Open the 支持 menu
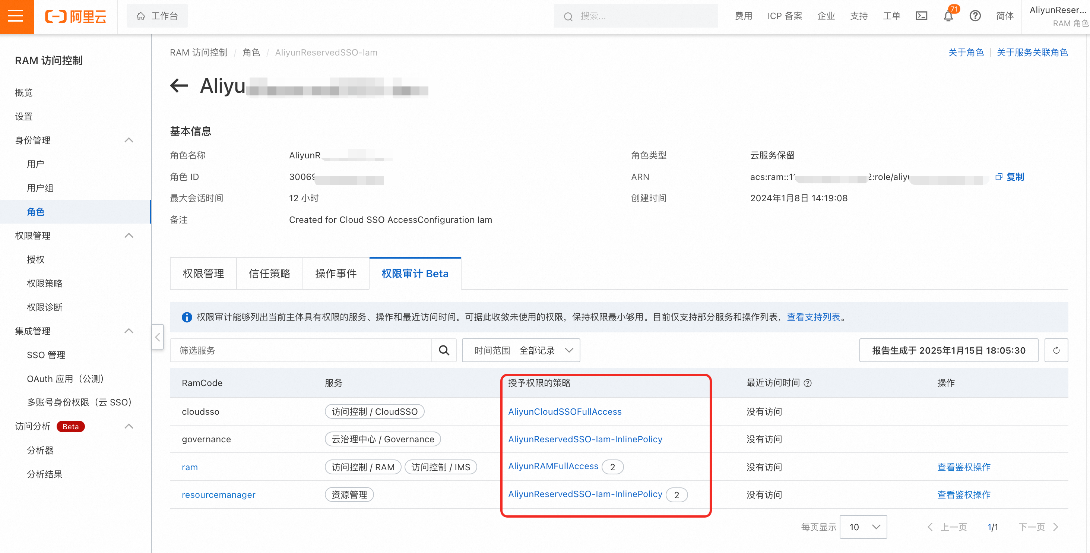This screenshot has width=1090, height=553. (859, 16)
